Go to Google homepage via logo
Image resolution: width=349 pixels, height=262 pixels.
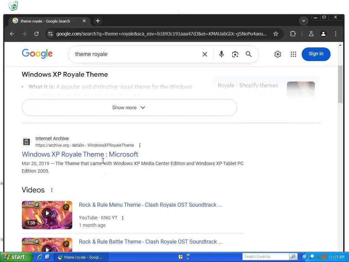point(37,54)
